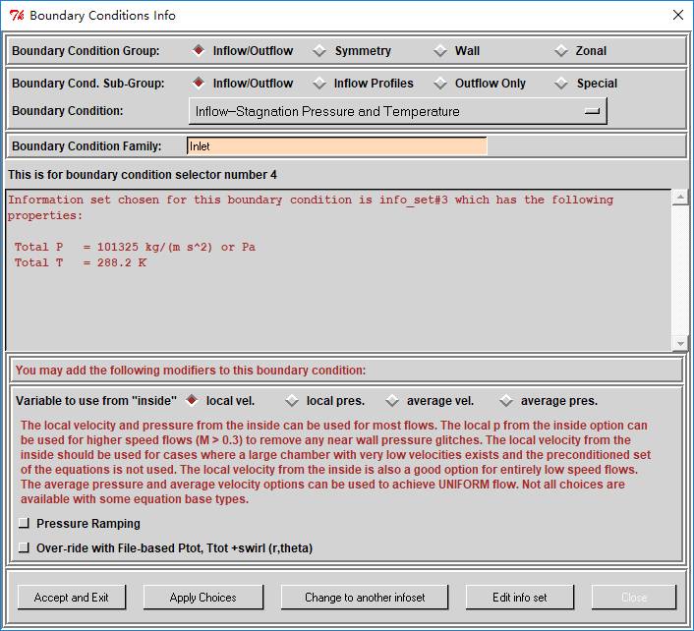This screenshot has height=631, width=694.
Task: Click Change to another infoset button
Action: coord(364,597)
